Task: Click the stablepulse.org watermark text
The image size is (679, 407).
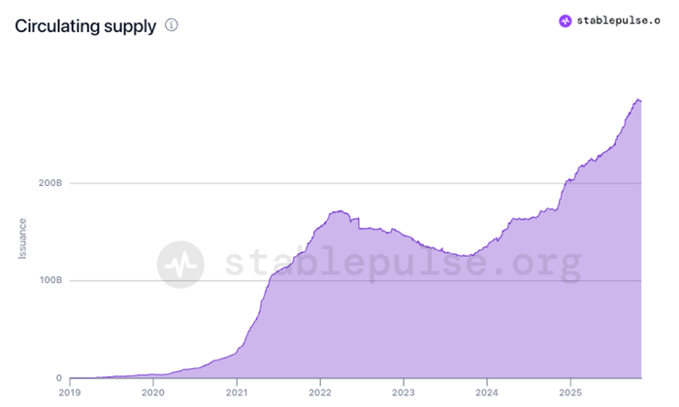Action: pyautogui.click(x=402, y=264)
